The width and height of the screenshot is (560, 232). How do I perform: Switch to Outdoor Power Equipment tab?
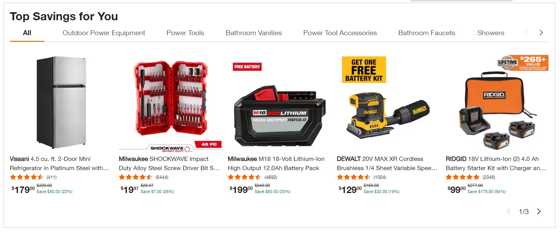coord(104,33)
